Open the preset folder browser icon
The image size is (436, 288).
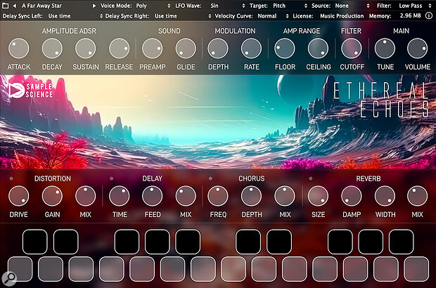coord(5,6)
